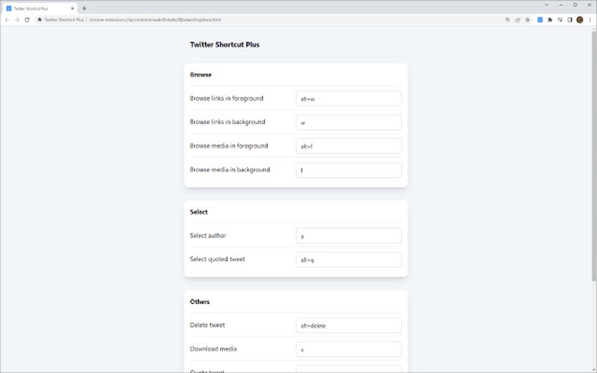Click the 'Browse links in background' label
The width and height of the screenshot is (597, 373).
click(227, 122)
